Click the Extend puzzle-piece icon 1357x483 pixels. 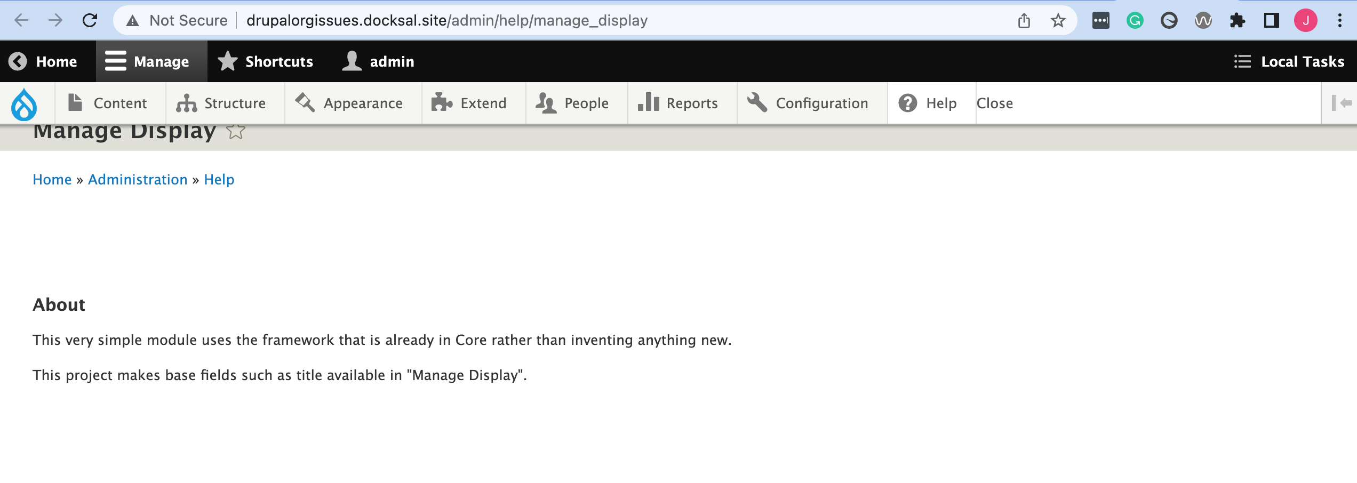coord(442,103)
